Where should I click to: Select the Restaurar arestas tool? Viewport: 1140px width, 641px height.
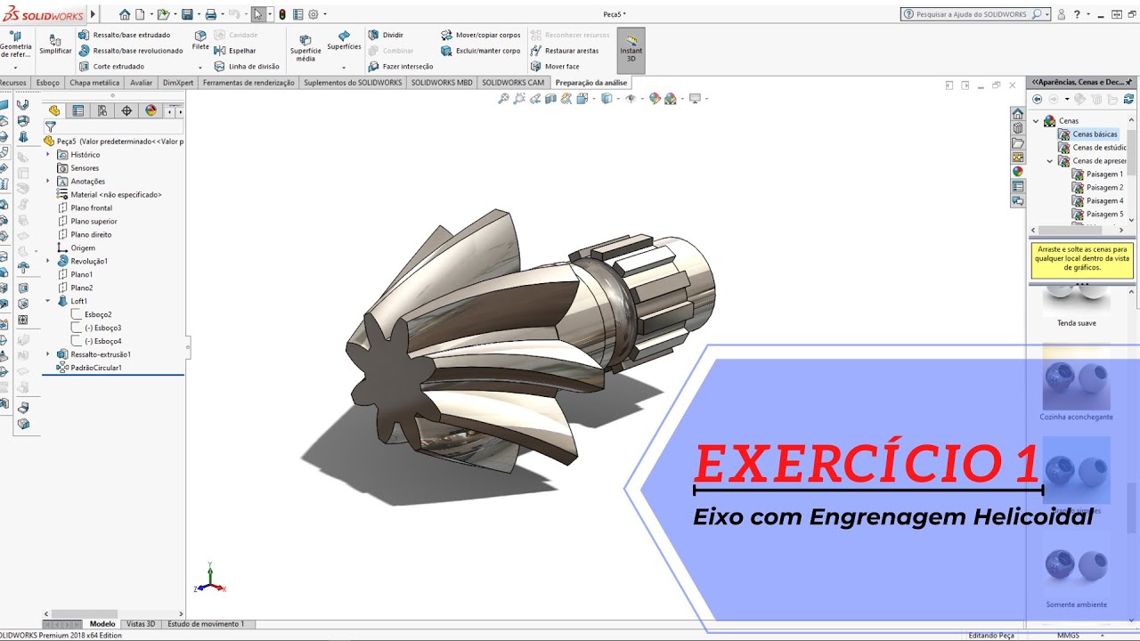point(565,51)
